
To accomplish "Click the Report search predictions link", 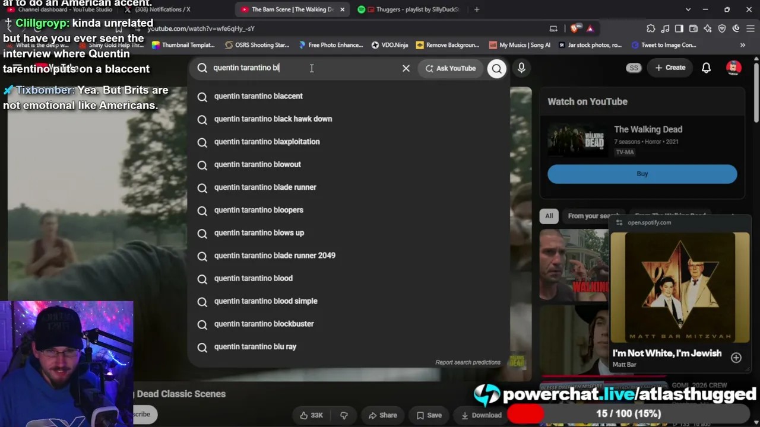I will coord(468,362).
